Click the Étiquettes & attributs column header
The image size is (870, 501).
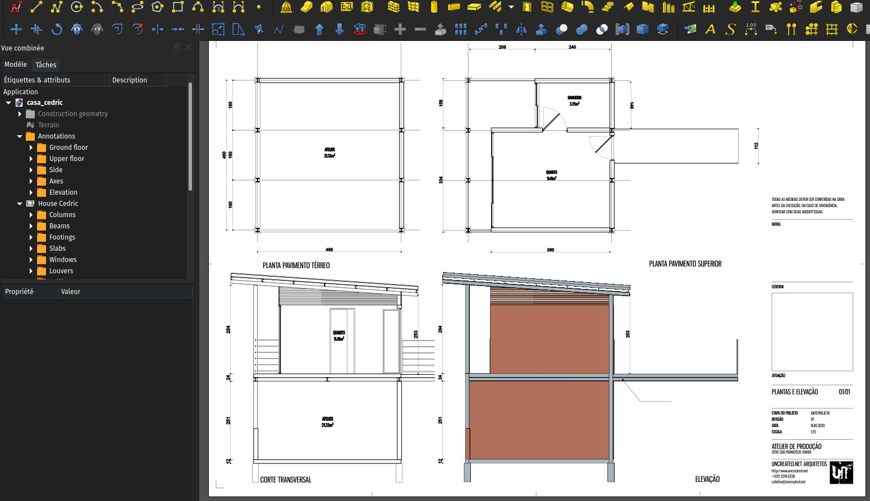(x=55, y=80)
